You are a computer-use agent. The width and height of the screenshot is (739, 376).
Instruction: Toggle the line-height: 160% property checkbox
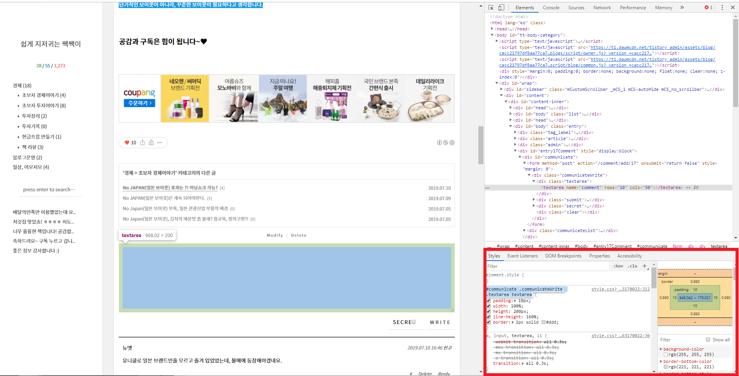point(488,317)
